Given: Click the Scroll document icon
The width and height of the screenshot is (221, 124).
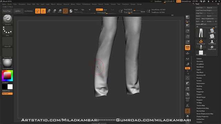Looking at the screenshot, I should click(188, 25).
